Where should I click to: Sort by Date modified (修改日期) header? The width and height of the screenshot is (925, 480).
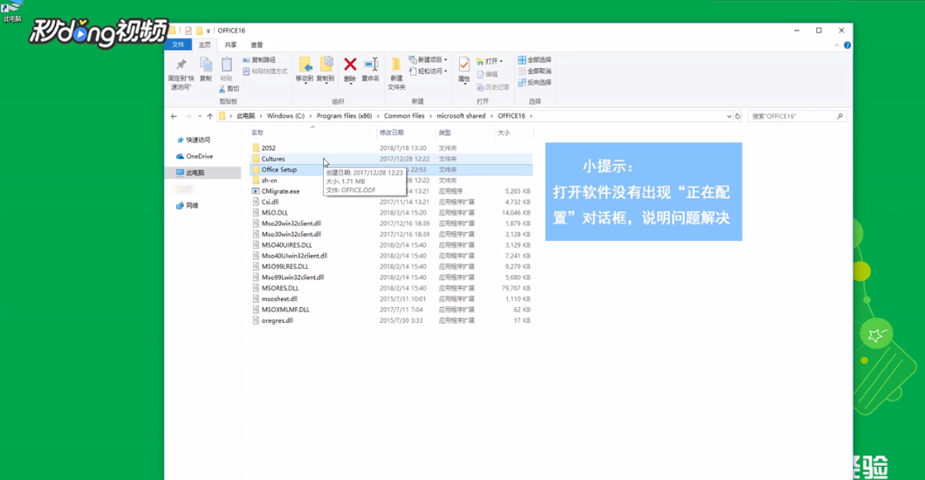[x=392, y=133]
